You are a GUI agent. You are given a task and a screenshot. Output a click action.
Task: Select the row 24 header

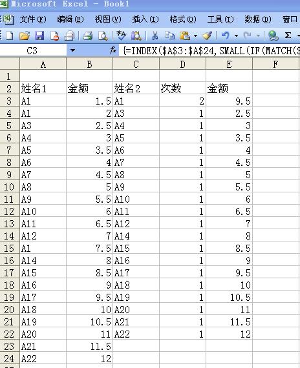click(10, 358)
